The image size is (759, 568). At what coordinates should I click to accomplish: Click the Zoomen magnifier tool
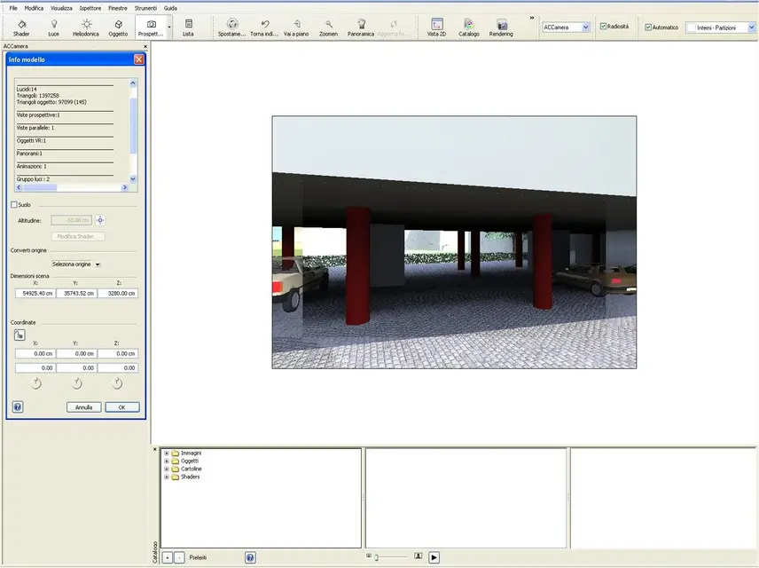[328, 28]
